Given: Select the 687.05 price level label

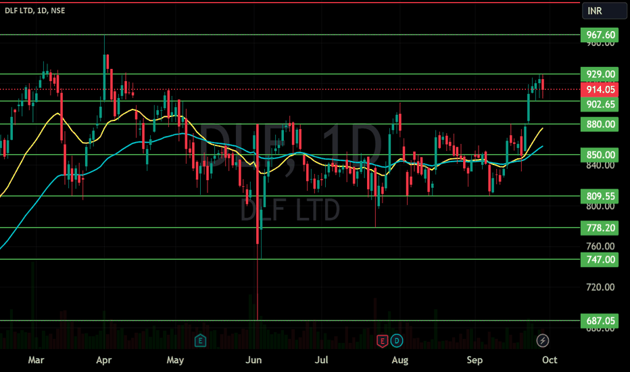Looking at the screenshot, I should point(600,321).
